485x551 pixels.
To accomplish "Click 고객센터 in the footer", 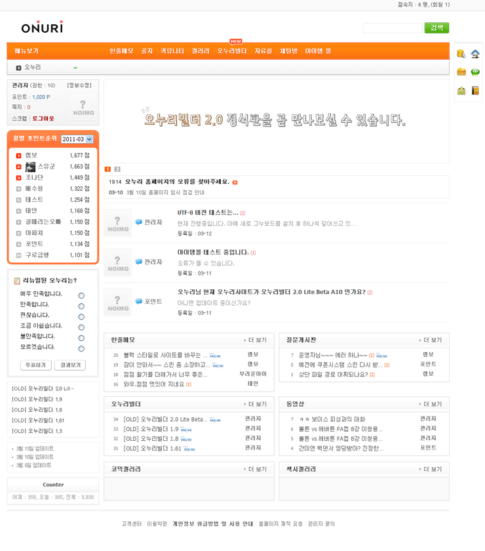I will point(131,524).
